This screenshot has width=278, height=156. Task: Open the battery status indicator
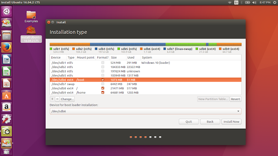247,3
